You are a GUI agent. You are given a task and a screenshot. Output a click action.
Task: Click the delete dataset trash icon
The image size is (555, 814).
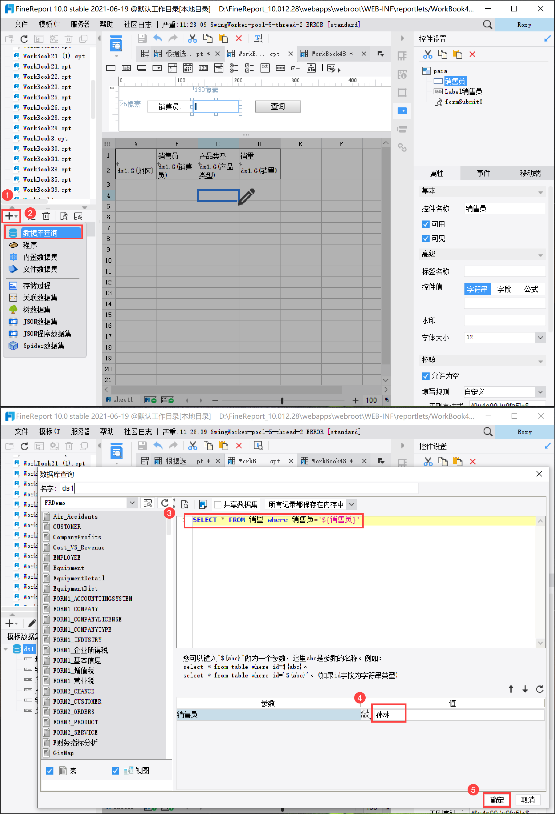coord(46,216)
